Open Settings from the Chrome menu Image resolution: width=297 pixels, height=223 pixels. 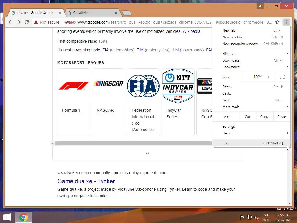[x=251, y=127]
